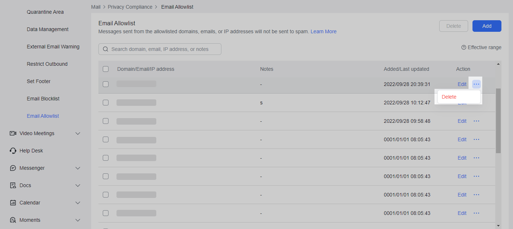The width and height of the screenshot is (513, 229).
Task: Check the select-all checkbox in the table header
Action: (x=106, y=69)
